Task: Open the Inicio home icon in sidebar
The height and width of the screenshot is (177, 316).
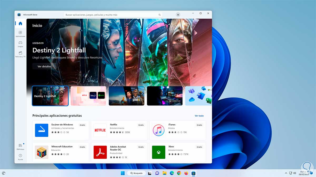Action: [20, 23]
